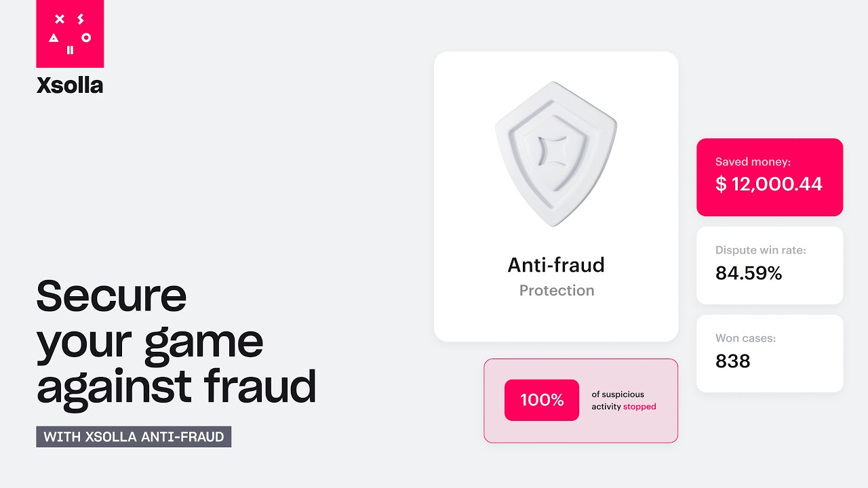Click the Protection subtitle
This screenshot has width=868, height=488.
[x=557, y=290]
